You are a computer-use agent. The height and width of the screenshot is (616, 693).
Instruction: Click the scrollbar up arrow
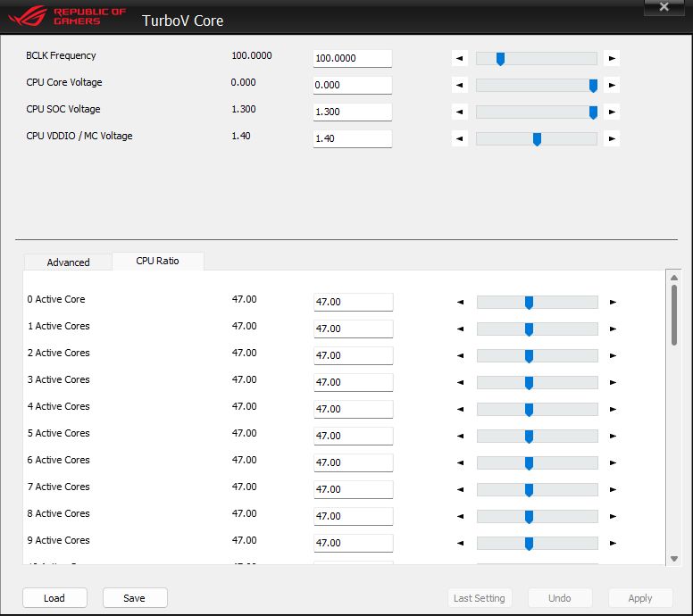674,278
